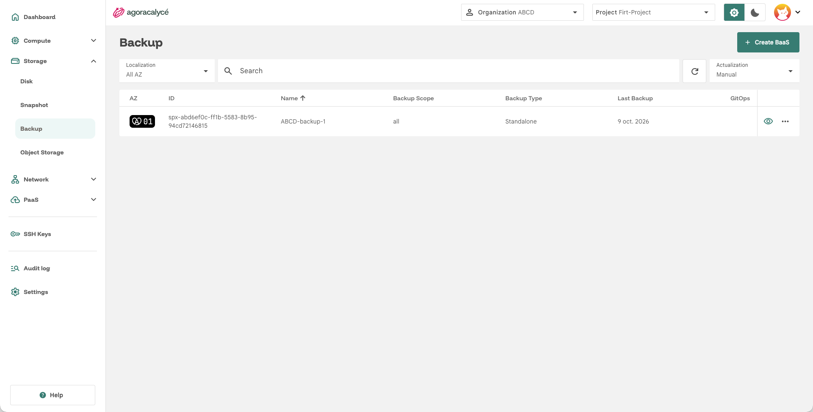Go to Disk in Storage menu

(55, 81)
